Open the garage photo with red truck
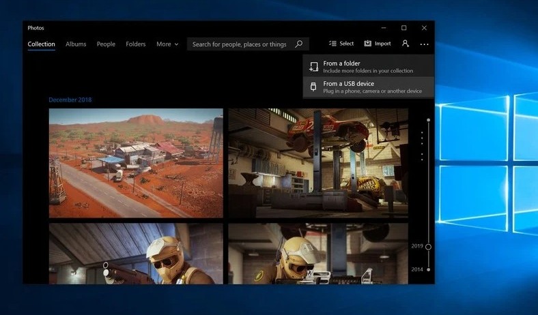 click(x=318, y=163)
